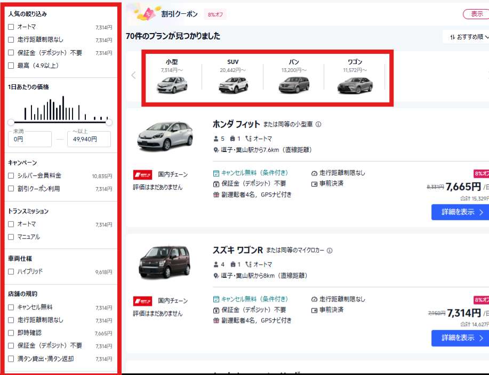Click the minimum price field 0円
Image resolution: width=489 pixels, height=375 pixels.
(x=30, y=139)
